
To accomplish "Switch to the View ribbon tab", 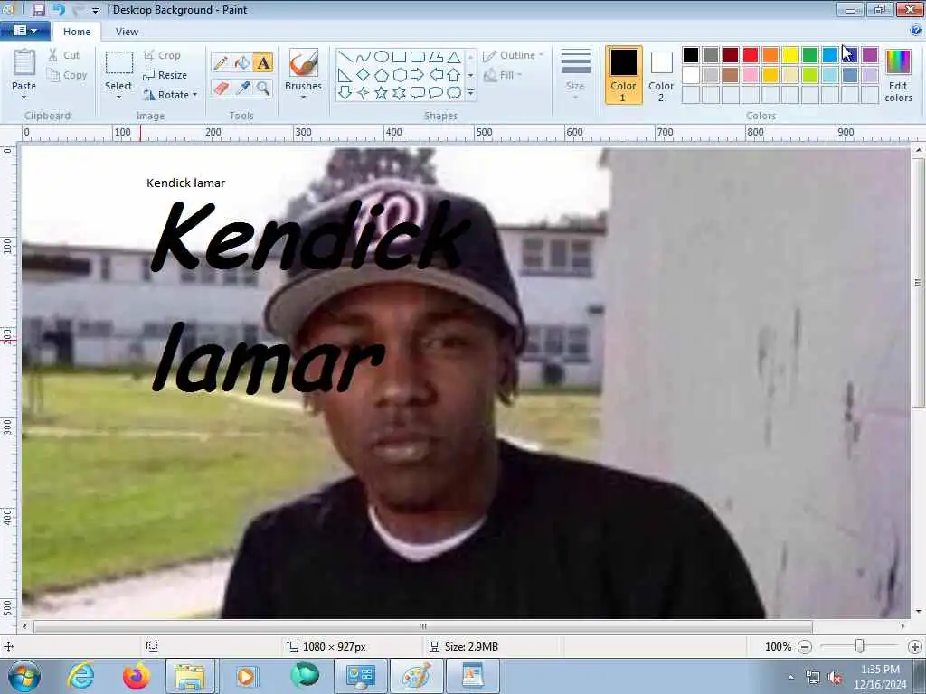I will point(127,32).
